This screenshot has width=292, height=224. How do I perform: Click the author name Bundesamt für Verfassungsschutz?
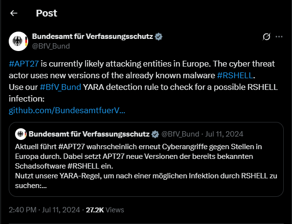coord(92,36)
